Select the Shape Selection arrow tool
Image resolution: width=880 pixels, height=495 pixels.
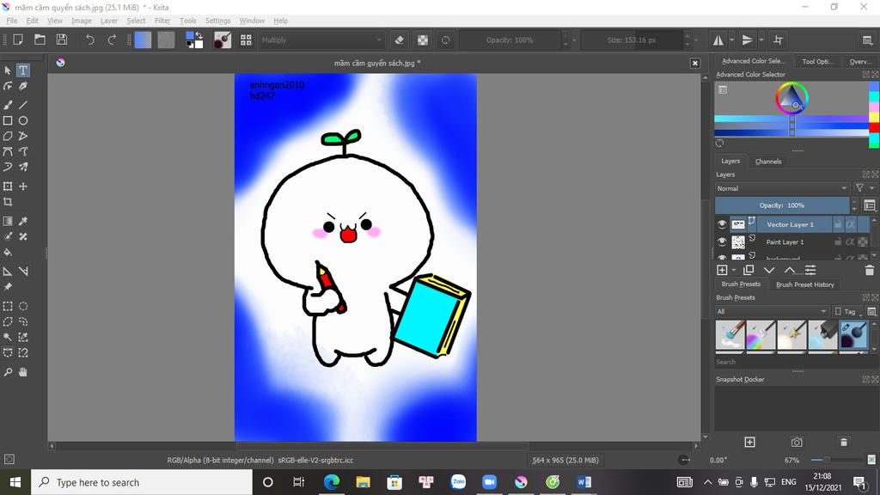(x=7, y=70)
